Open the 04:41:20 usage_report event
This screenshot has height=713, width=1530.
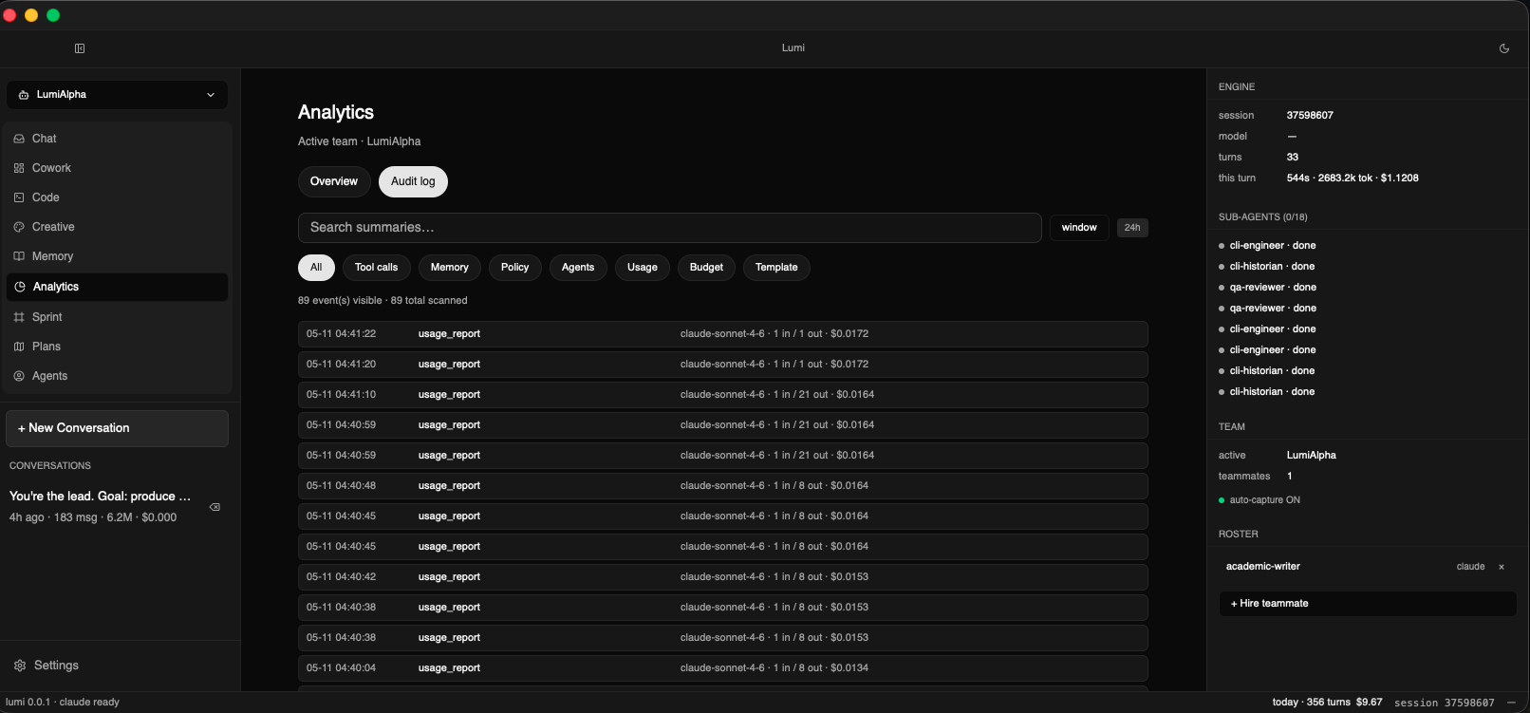[723, 365]
